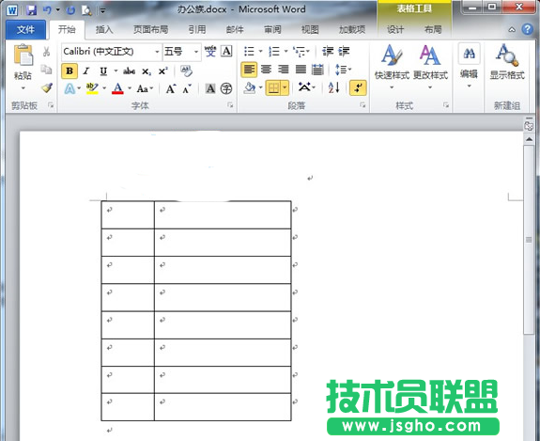Select the Cut scissors icon
This screenshot has width=540, height=441.
click(x=47, y=52)
